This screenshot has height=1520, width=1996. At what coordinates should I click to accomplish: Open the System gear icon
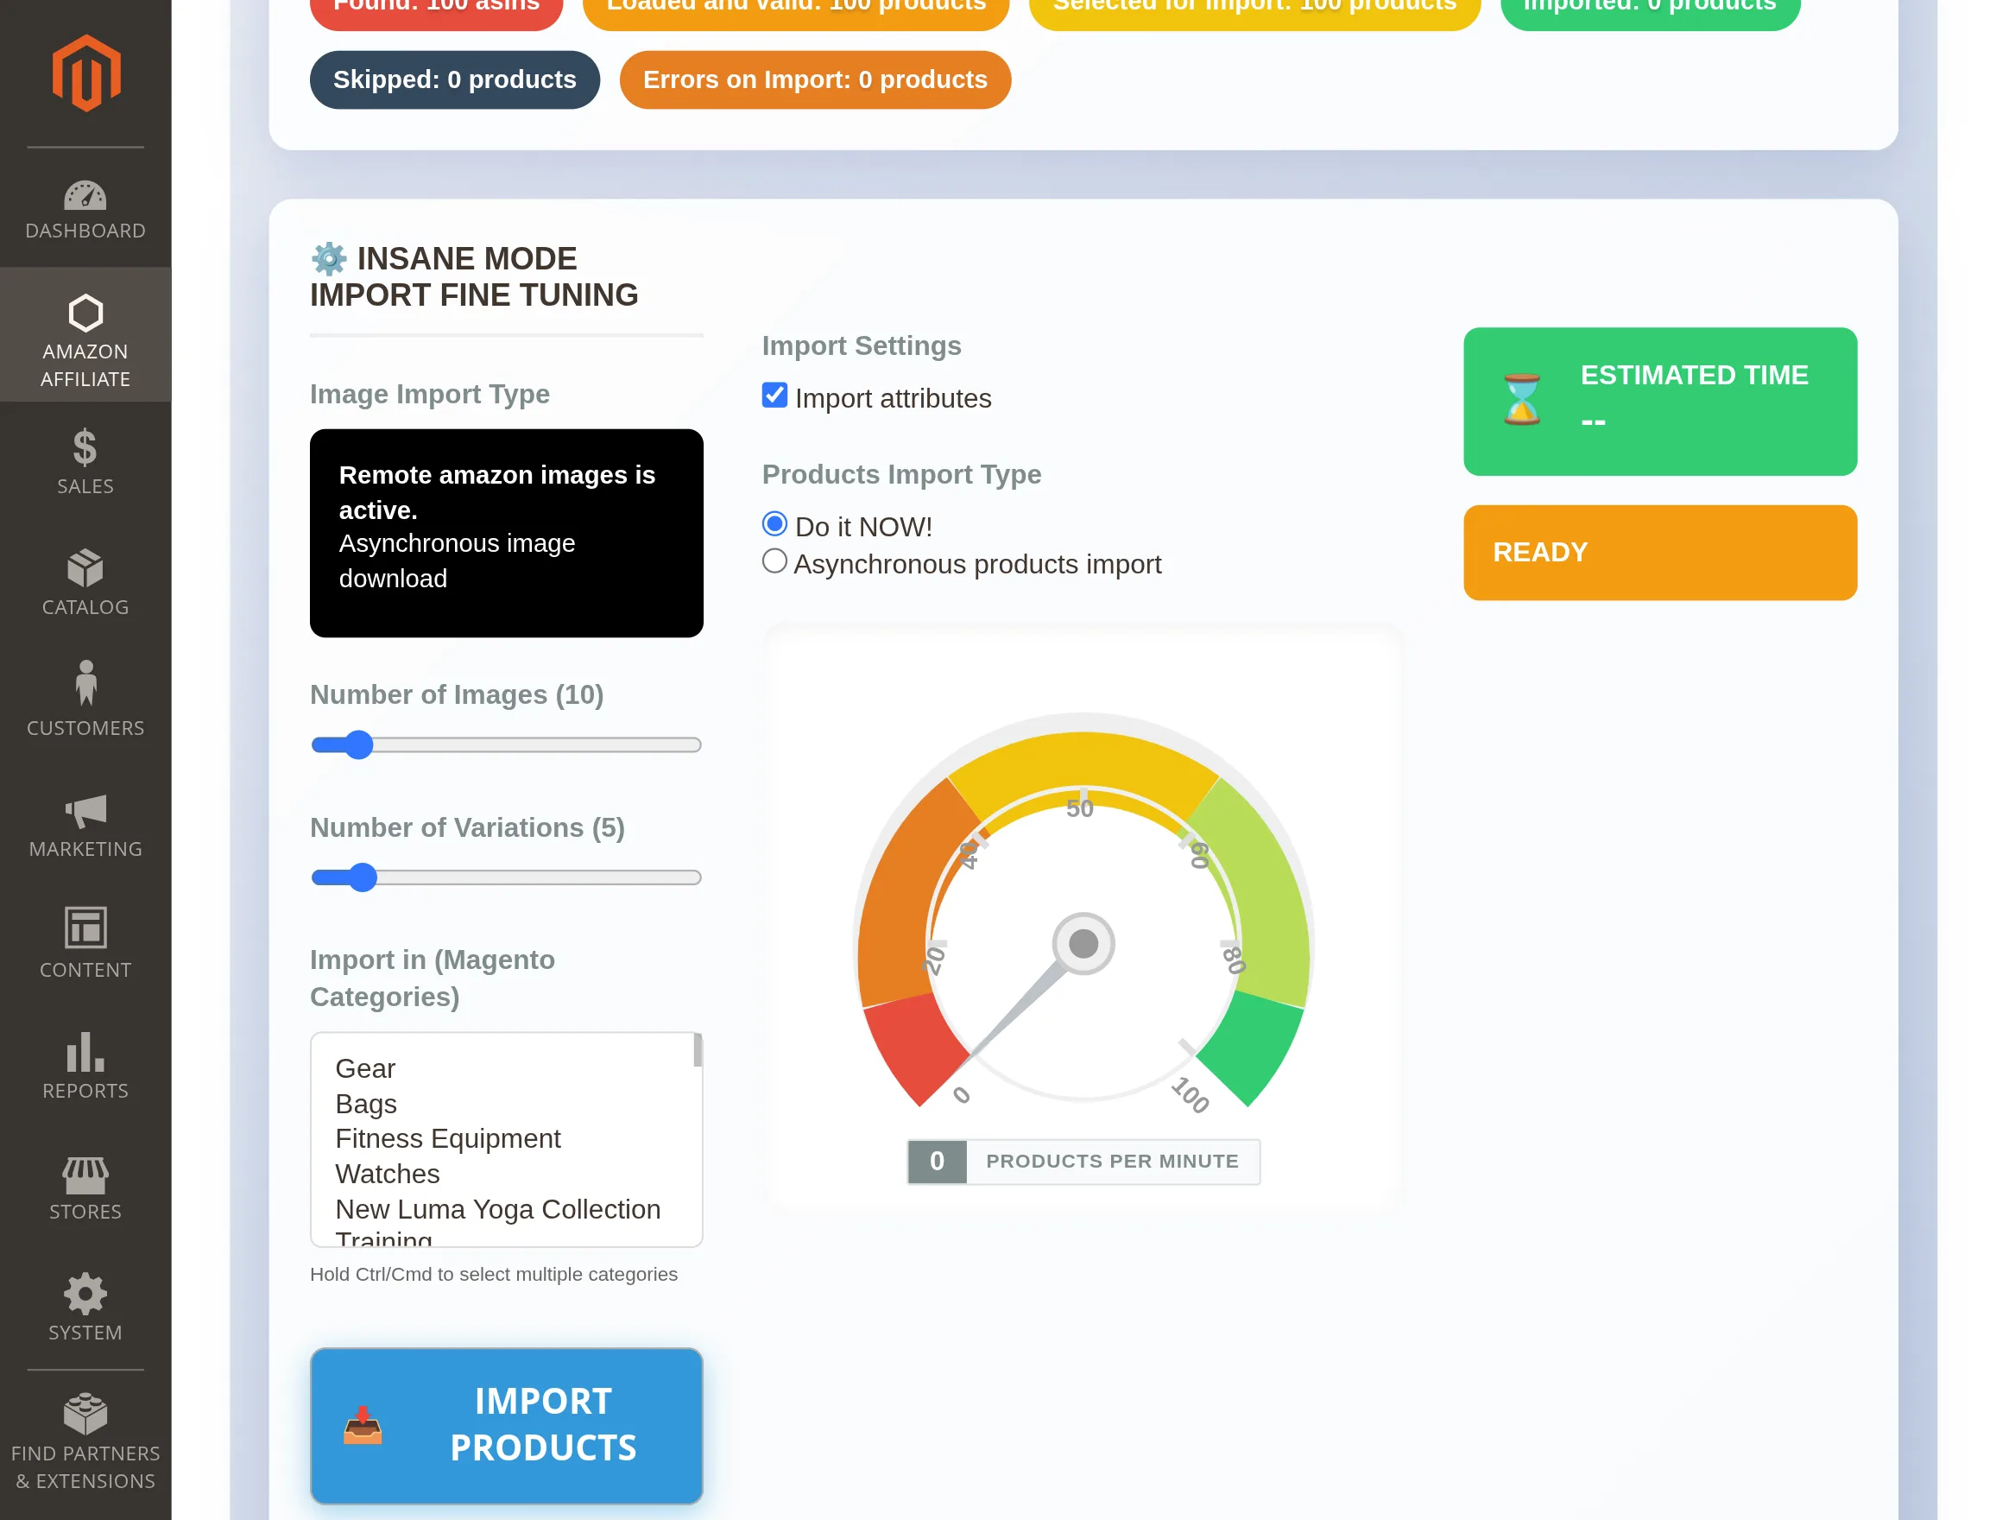85,1294
